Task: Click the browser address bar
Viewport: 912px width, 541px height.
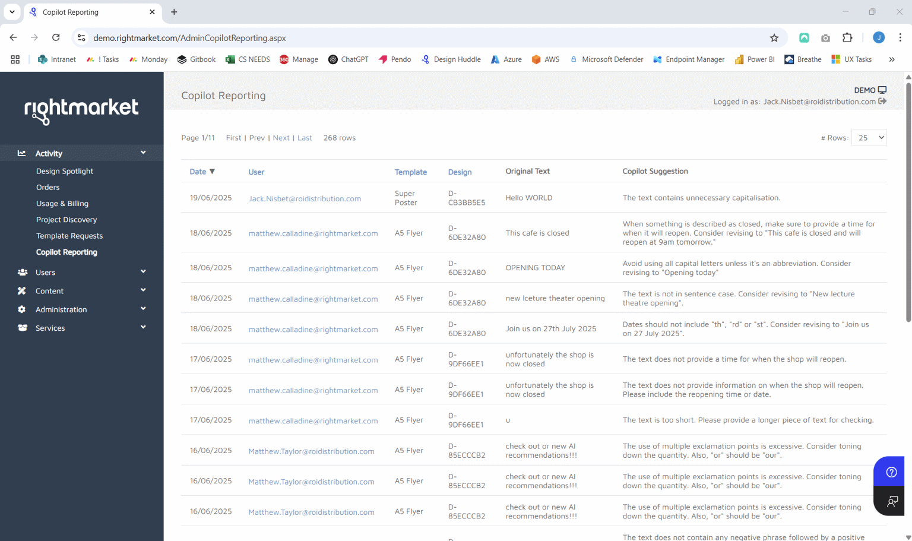Action: (416, 38)
